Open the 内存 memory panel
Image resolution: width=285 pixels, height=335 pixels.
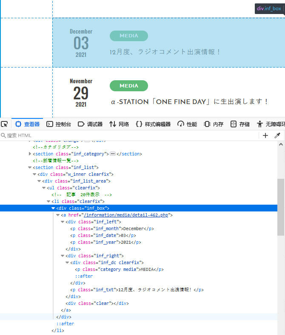pyautogui.click(x=213, y=124)
